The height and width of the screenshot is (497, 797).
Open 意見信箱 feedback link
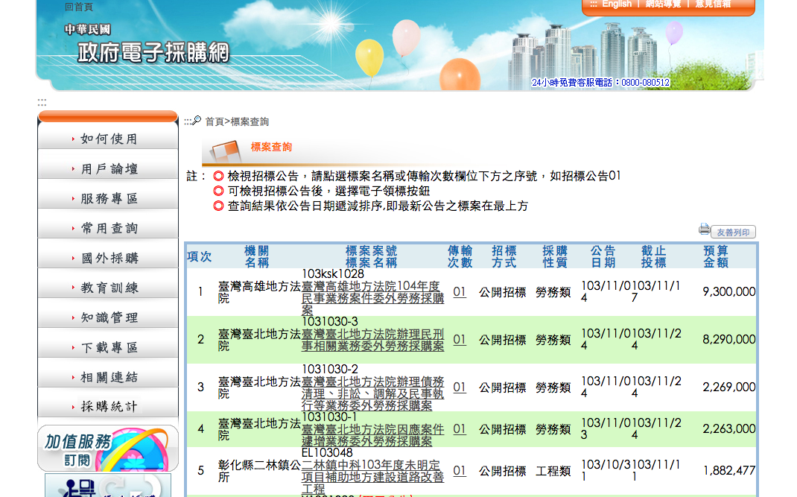point(713,4)
